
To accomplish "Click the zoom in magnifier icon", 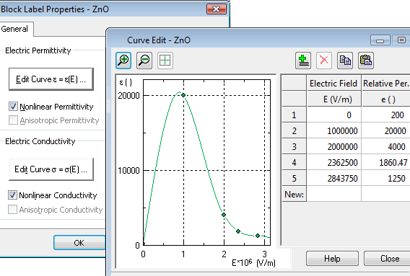I will pyautogui.click(x=123, y=61).
